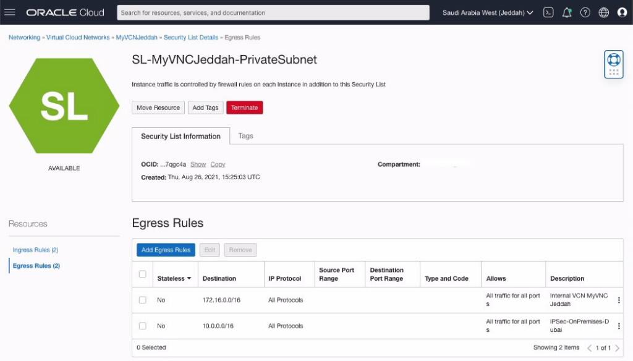Open actions menu for the 172.16.0.0/16 rule
The image size is (633, 361).
coord(619,300)
